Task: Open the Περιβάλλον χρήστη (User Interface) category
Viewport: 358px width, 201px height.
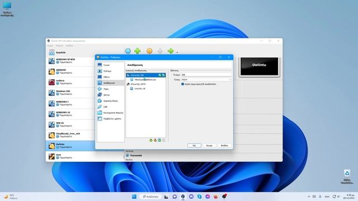Action: [111, 118]
